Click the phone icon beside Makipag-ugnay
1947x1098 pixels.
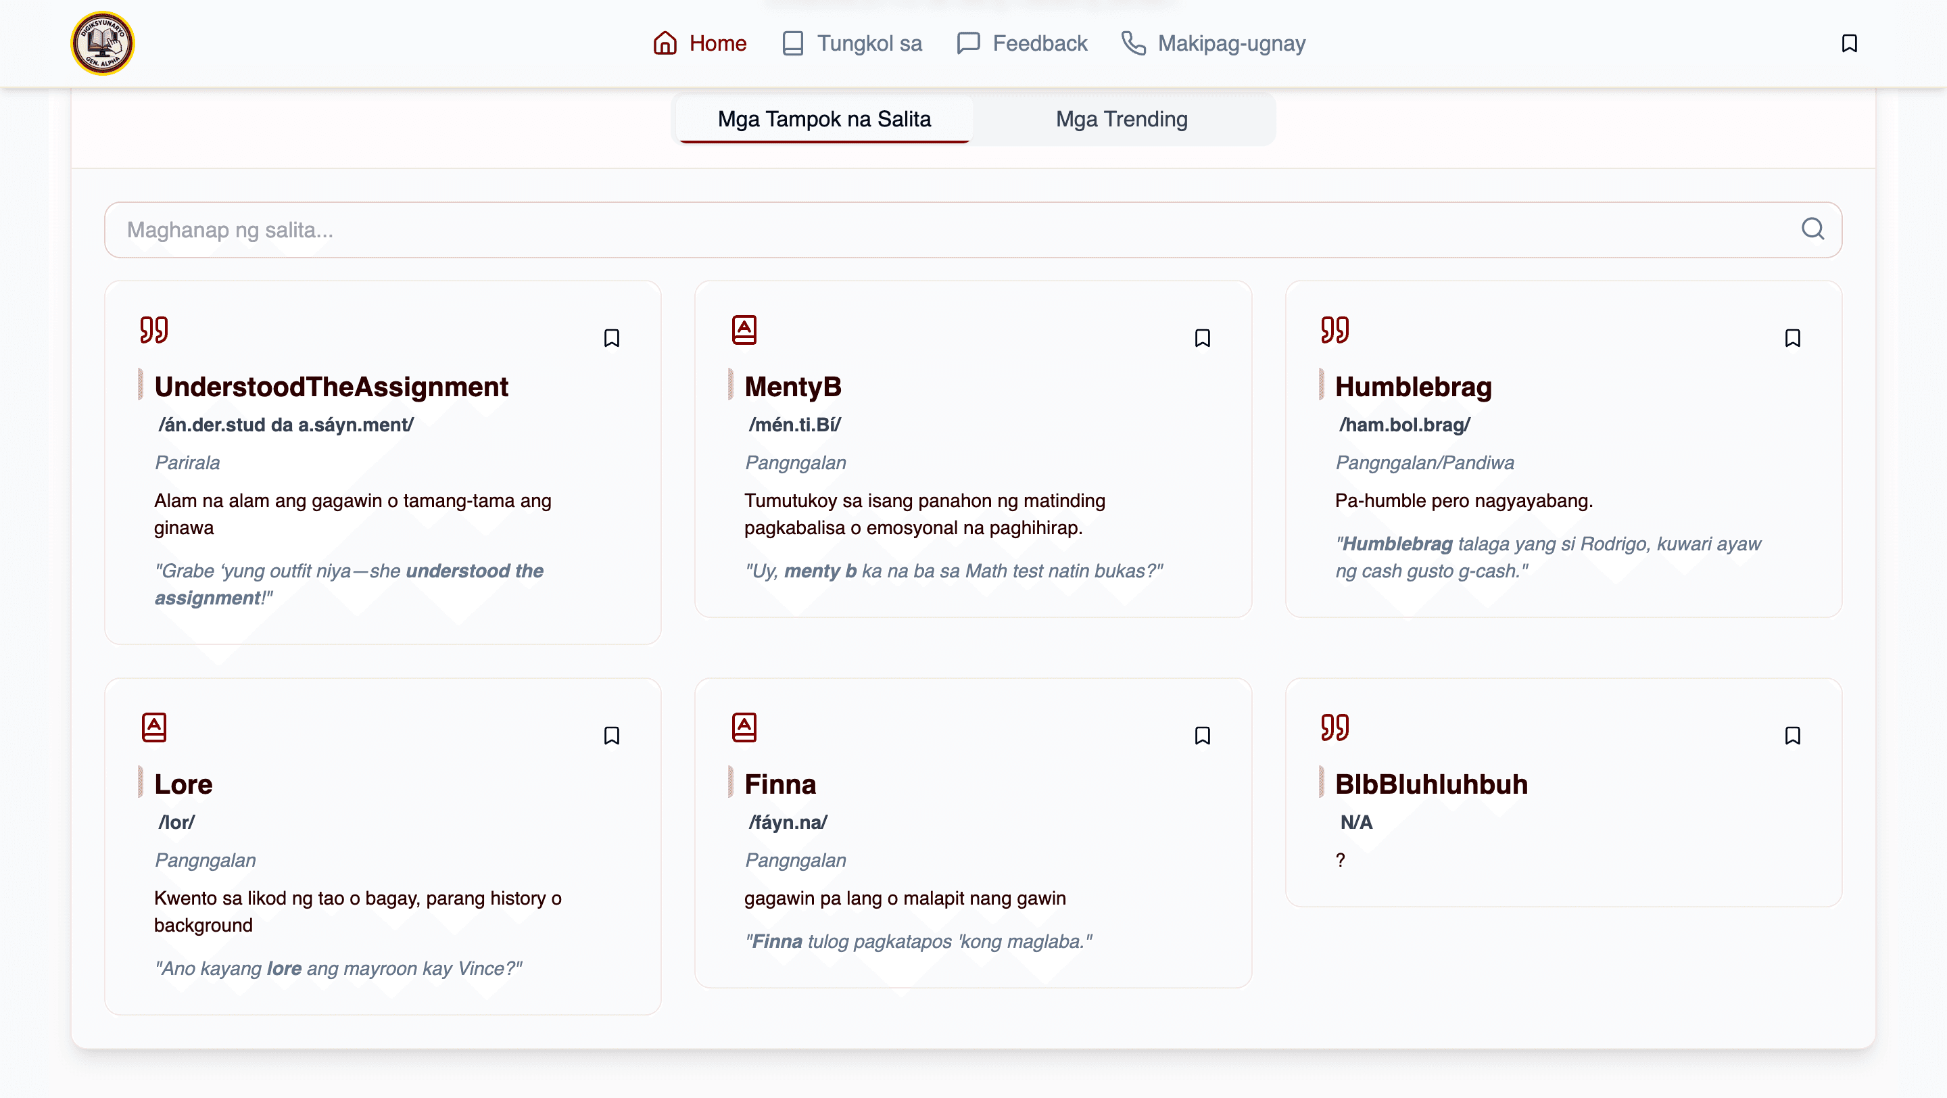1134,44
